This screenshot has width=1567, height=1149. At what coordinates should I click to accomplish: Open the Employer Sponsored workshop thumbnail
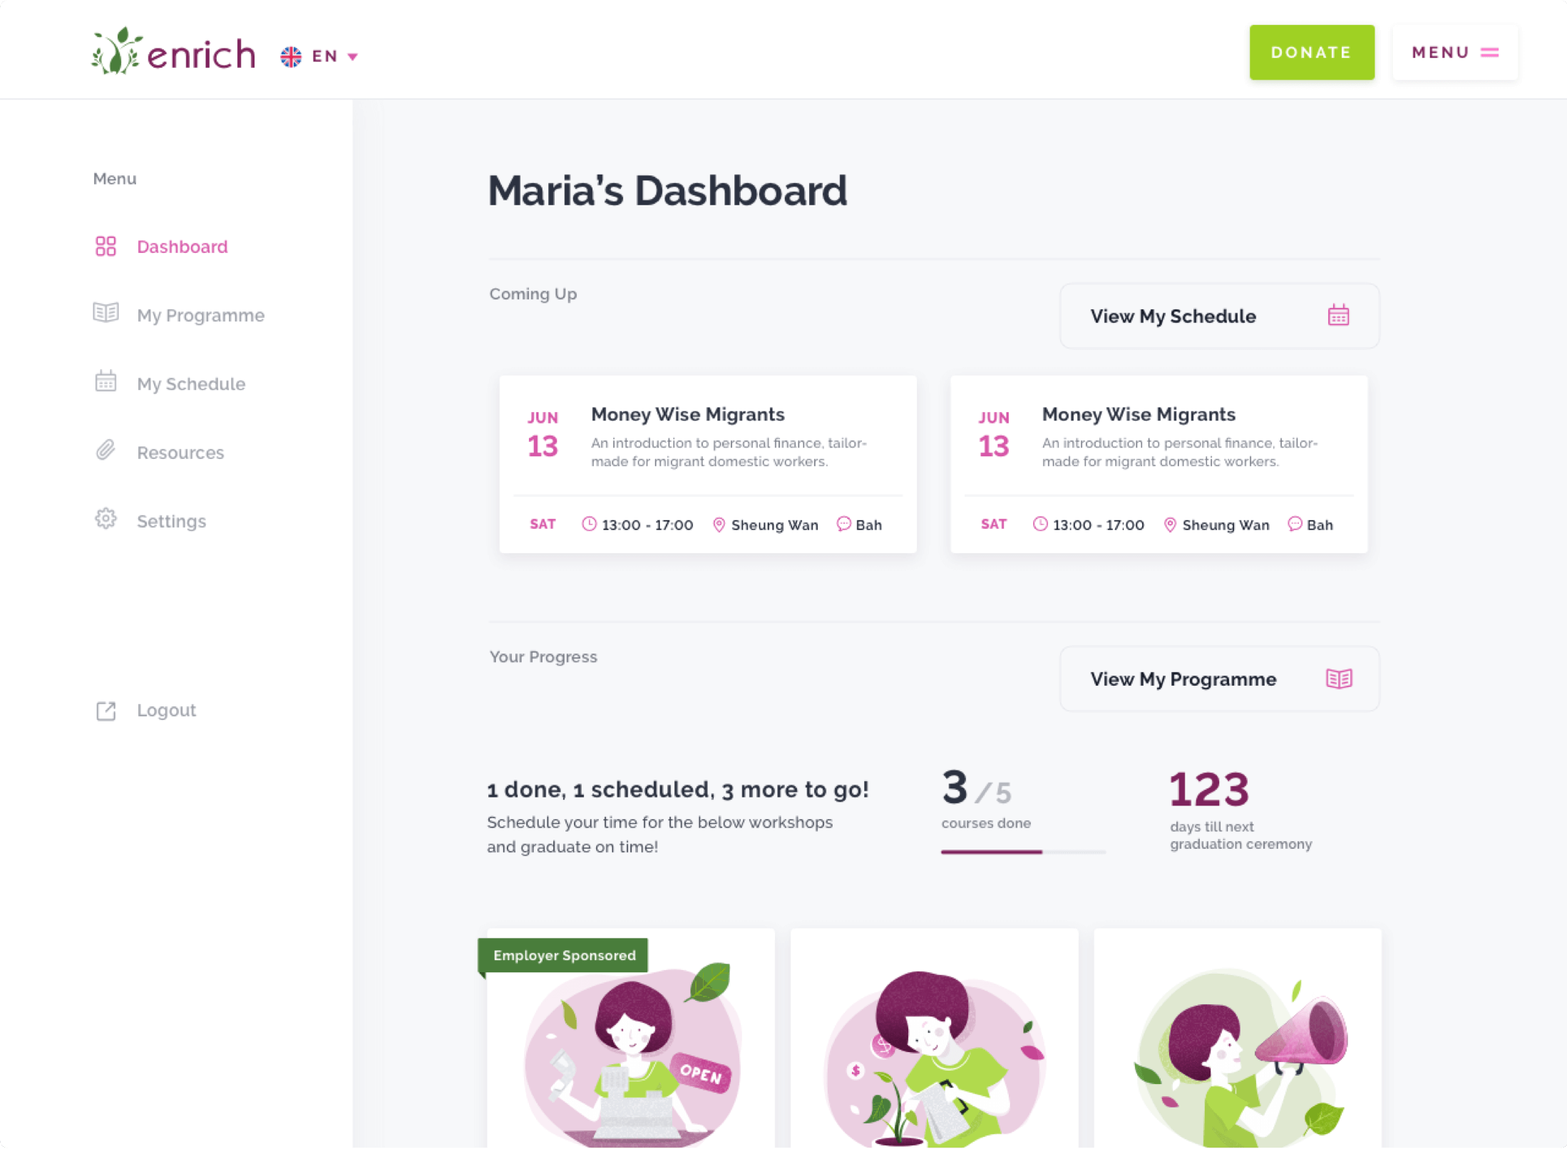click(630, 1048)
